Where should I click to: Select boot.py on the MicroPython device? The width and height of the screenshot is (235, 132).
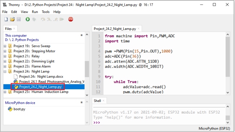[19, 109]
